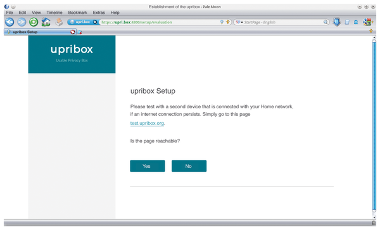
Task: Click the Yes button
Action: [148, 166]
